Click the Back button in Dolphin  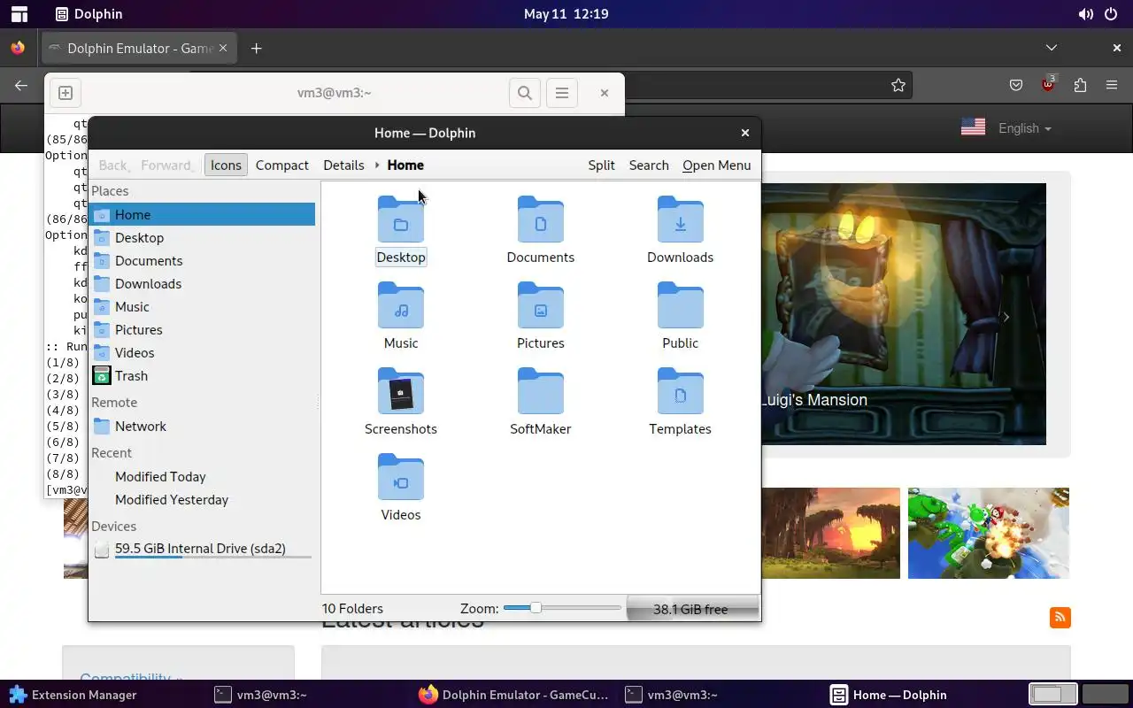(113, 165)
